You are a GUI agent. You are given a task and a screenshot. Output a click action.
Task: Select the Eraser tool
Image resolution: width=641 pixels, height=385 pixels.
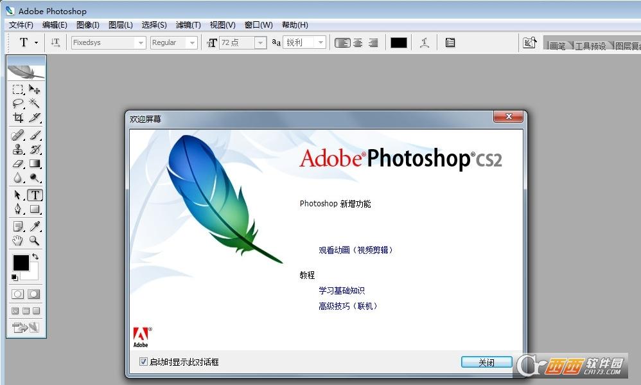tap(17, 164)
